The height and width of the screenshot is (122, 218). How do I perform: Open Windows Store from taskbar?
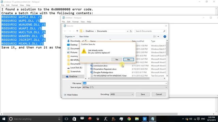pyautogui.click(x=74, y=119)
